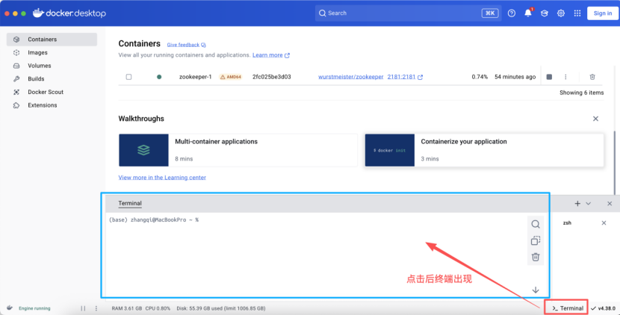This screenshot has width=620, height=315.
Task: Close the zsh terminal session
Action: point(604,223)
